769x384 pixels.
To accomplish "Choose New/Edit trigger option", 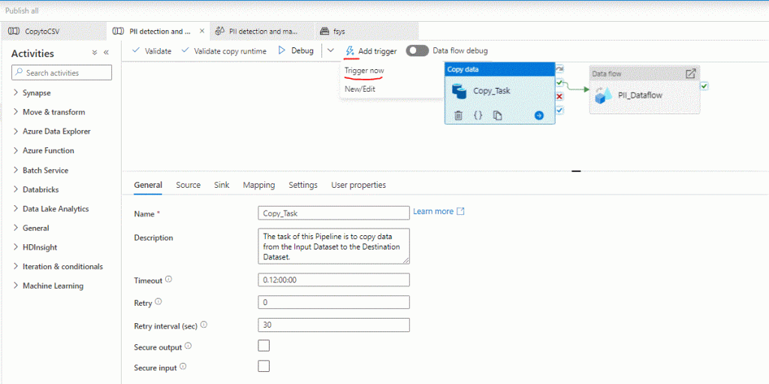I will tap(360, 89).
